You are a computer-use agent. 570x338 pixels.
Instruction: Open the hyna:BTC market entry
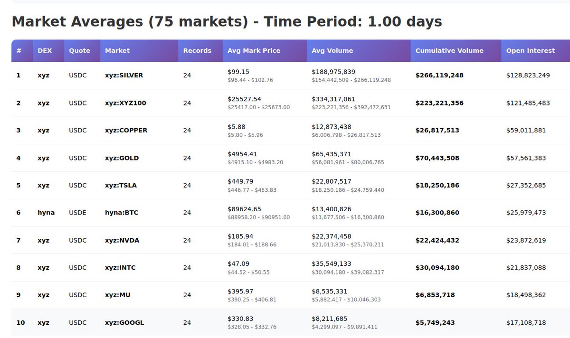[122, 213]
